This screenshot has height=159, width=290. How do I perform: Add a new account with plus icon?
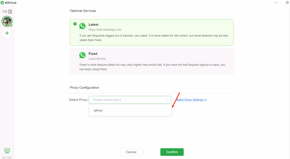pyautogui.click(x=7, y=33)
